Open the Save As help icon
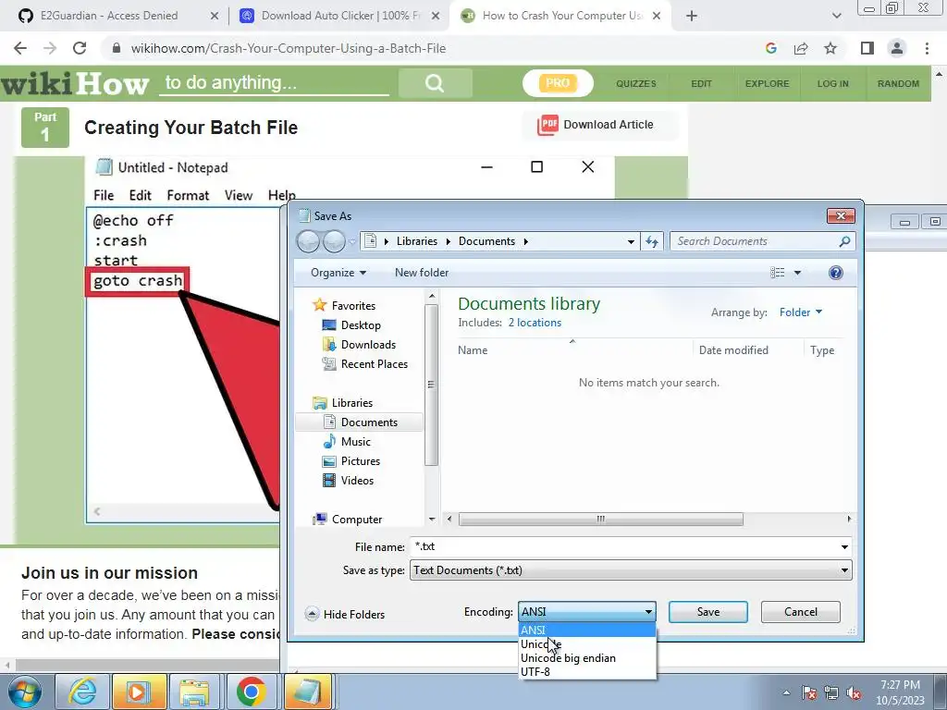 click(835, 273)
